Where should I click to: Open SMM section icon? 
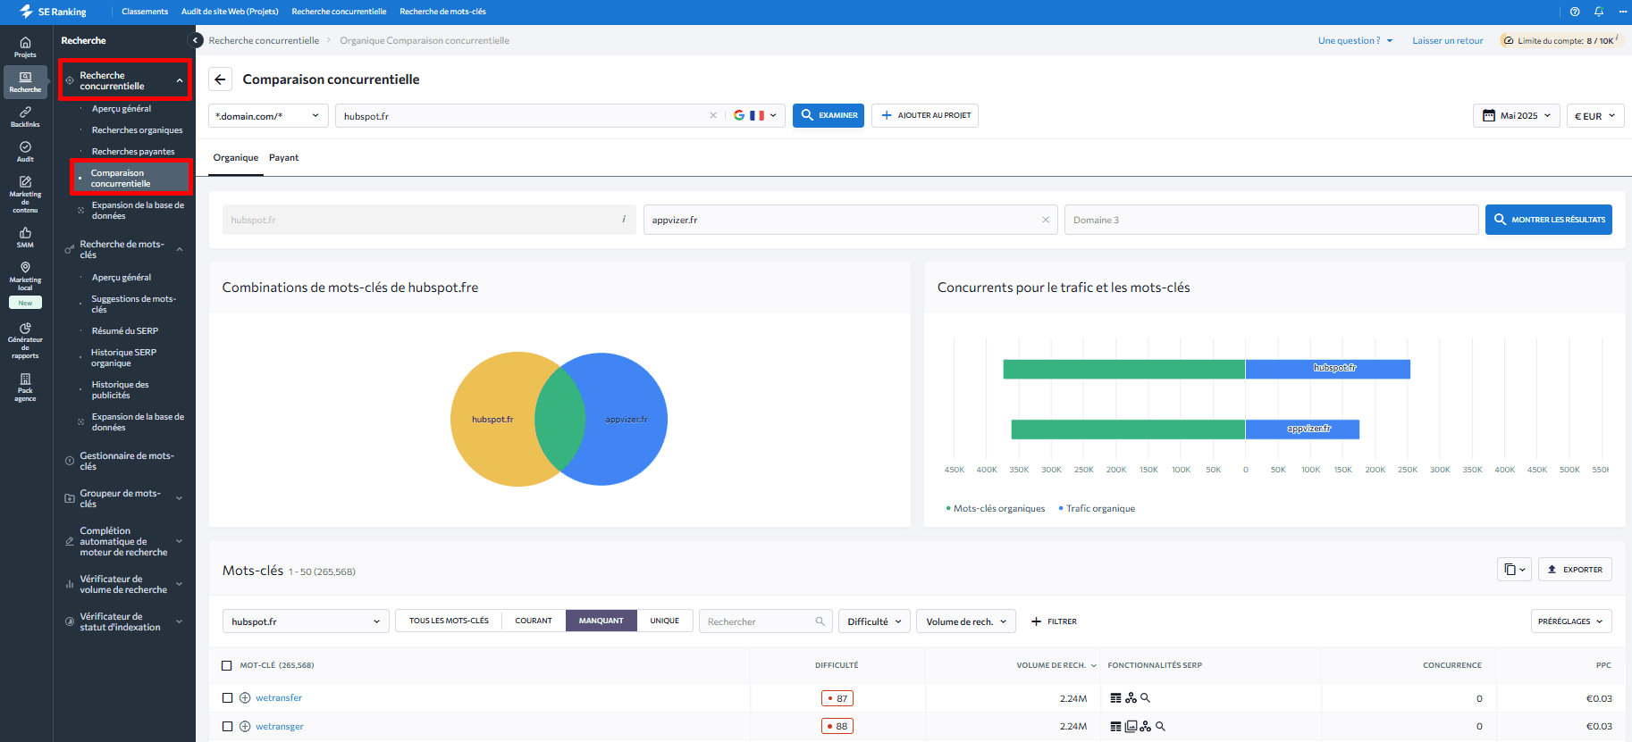click(x=25, y=238)
